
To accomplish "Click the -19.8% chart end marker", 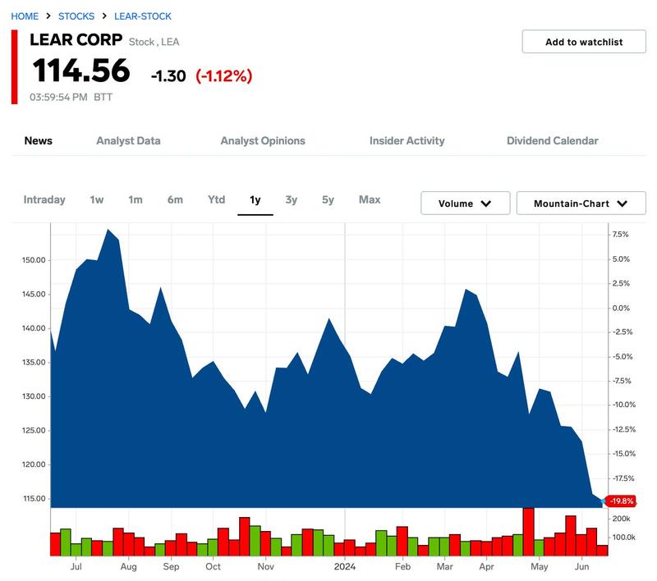I will (x=621, y=501).
